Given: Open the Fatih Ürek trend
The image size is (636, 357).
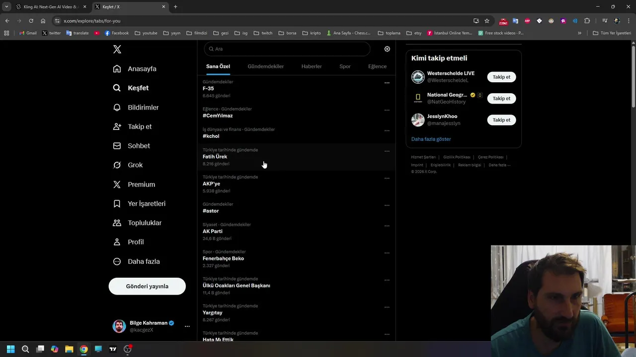Looking at the screenshot, I should tap(297, 157).
